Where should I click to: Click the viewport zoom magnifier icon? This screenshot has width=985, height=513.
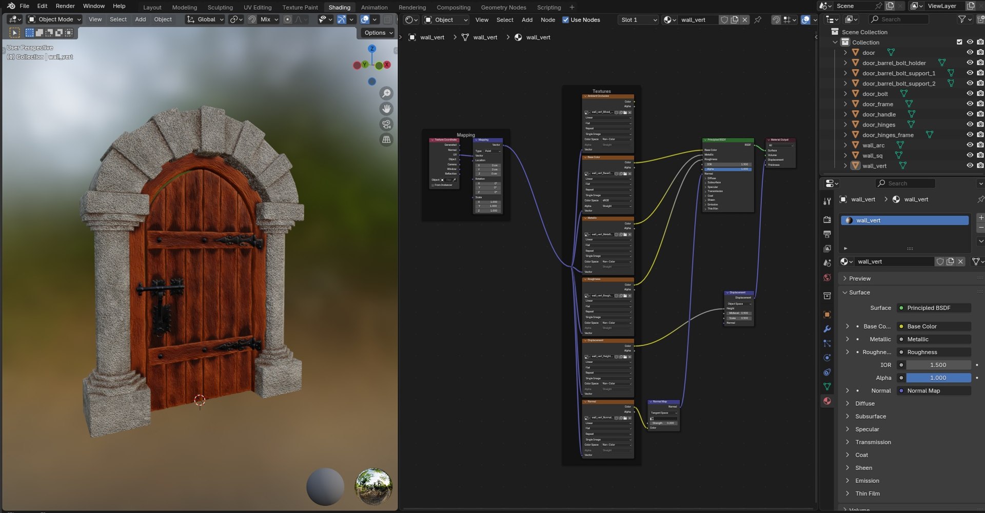pyautogui.click(x=386, y=93)
